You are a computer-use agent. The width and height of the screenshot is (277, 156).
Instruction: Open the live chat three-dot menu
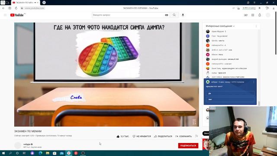click(x=256, y=26)
